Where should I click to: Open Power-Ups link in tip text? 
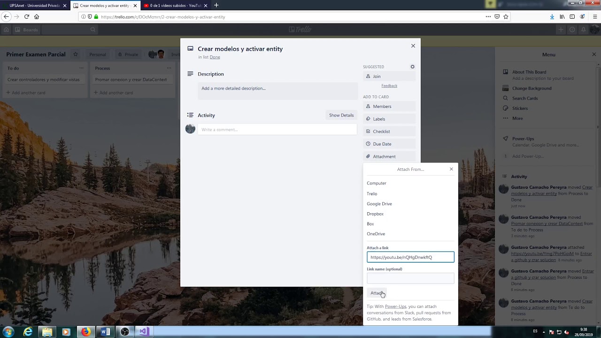pyautogui.click(x=395, y=307)
